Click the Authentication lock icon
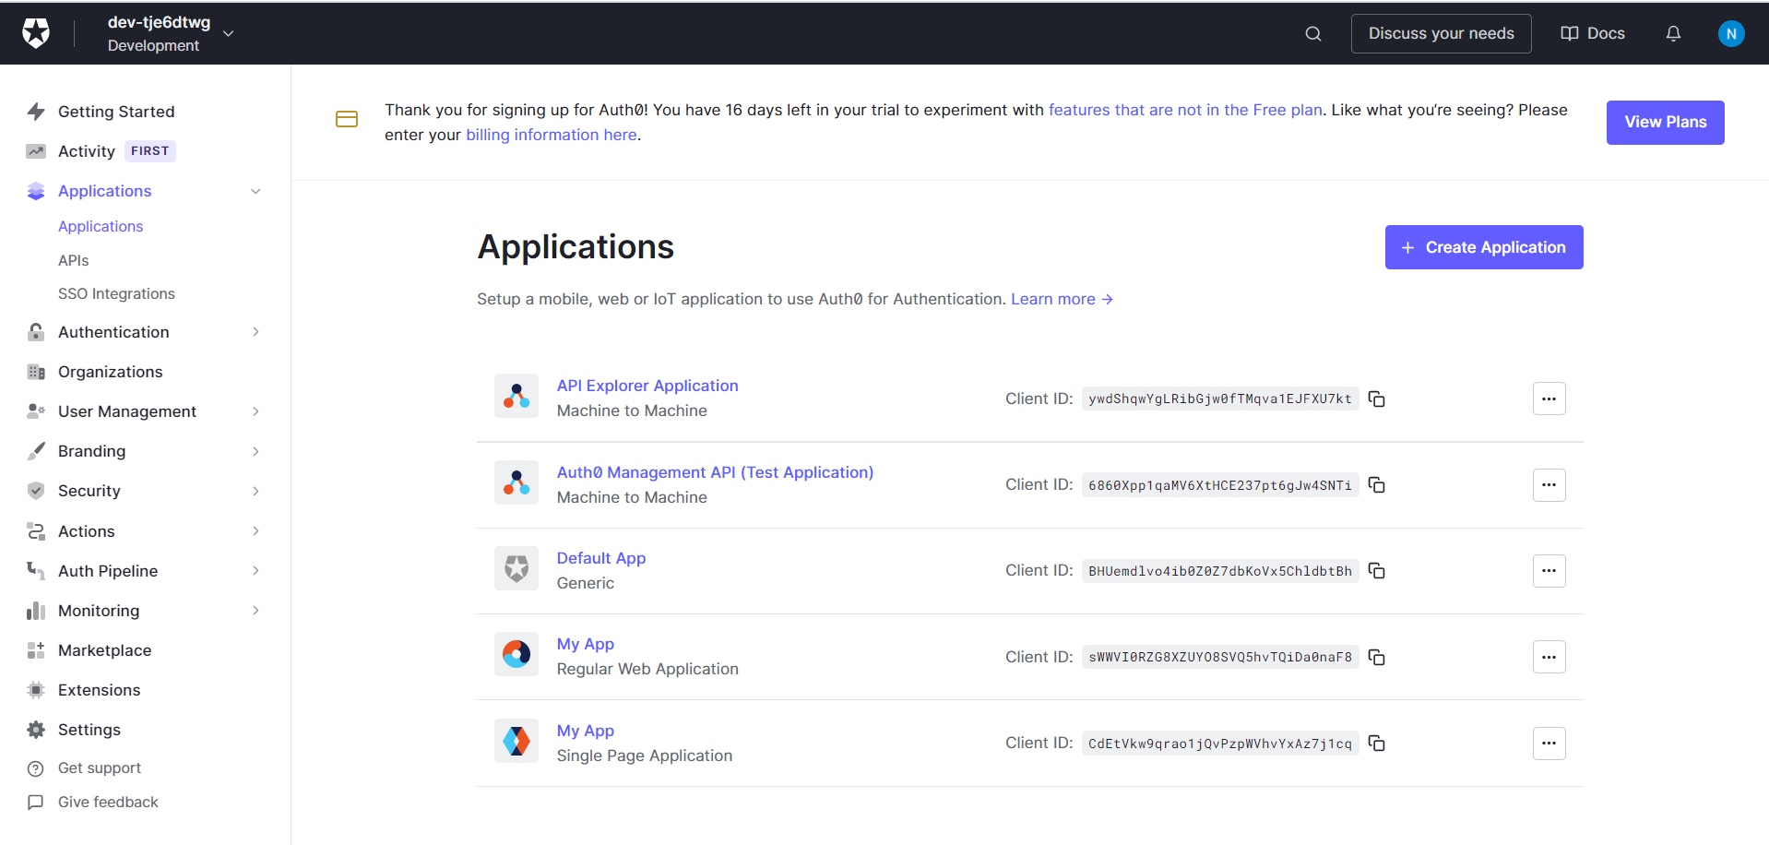The image size is (1769, 845). (36, 332)
